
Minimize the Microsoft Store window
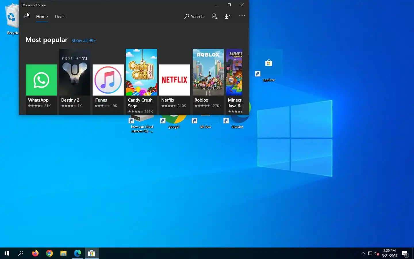pos(216,5)
